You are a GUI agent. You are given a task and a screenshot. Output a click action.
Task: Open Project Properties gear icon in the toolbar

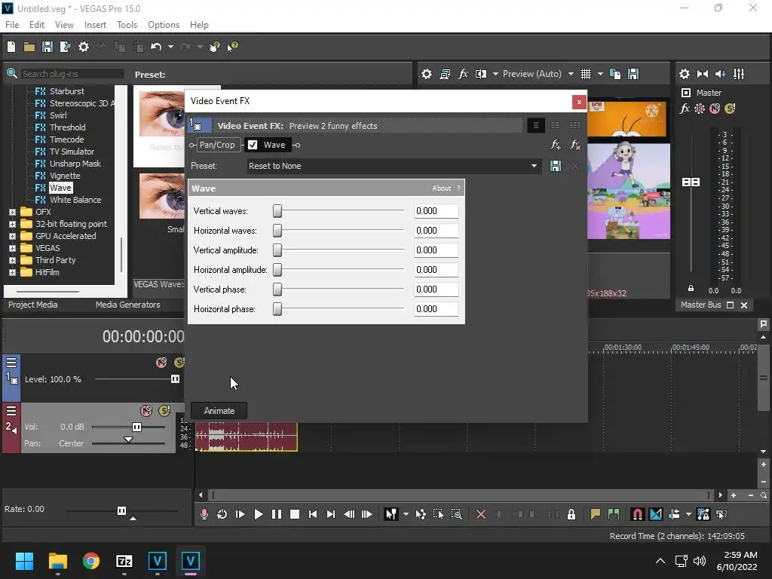point(84,47)
